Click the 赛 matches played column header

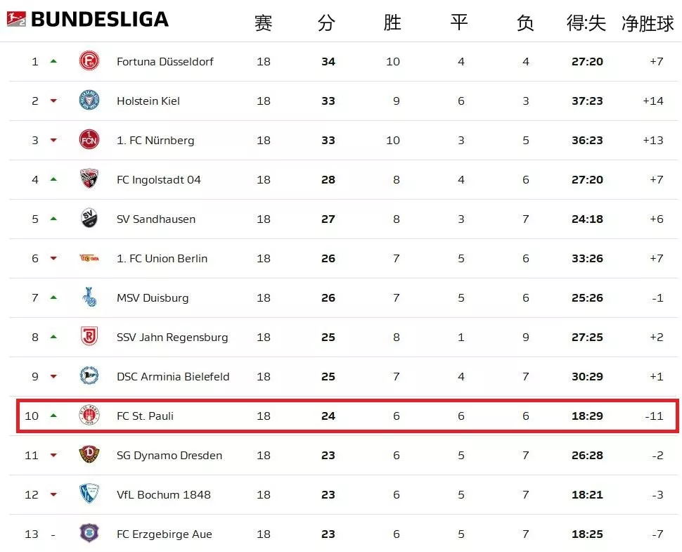pyautogui.click(x=264, y=23)
